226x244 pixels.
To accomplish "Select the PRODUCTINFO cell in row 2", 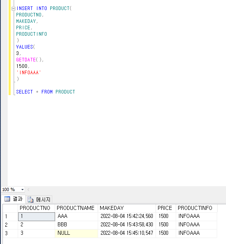I will click(197, 225).
